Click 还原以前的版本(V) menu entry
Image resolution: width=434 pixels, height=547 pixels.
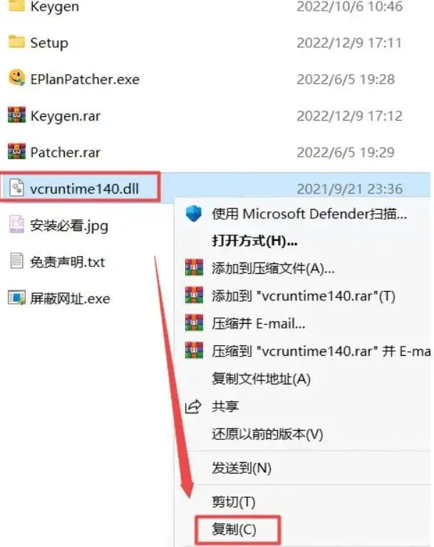267,434
